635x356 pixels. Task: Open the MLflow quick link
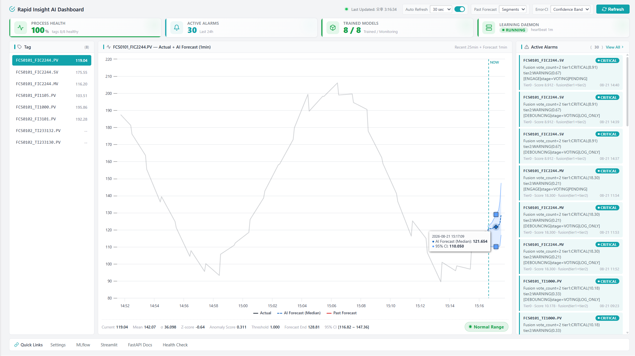coord(83,345)
